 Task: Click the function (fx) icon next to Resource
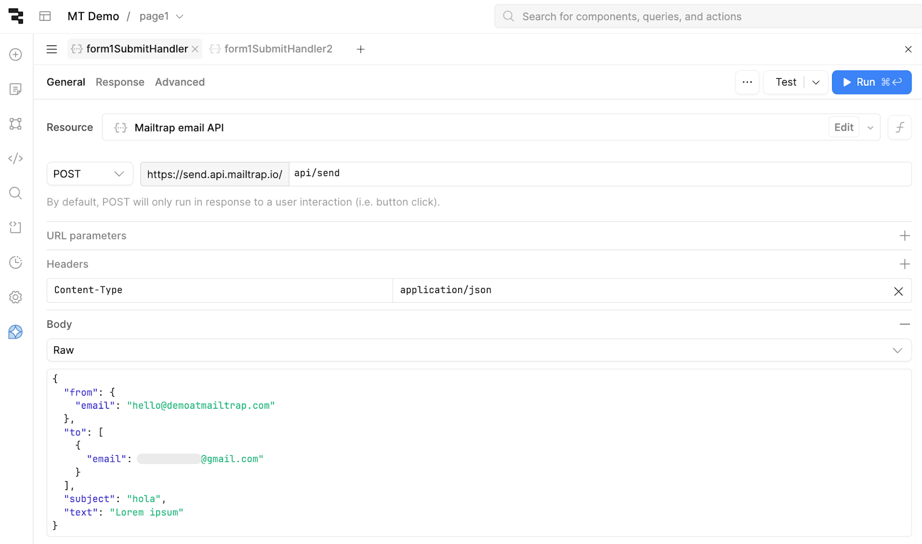(x=900, y=127)
